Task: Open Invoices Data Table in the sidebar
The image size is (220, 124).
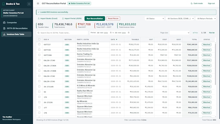Action: tap(16, 34)
